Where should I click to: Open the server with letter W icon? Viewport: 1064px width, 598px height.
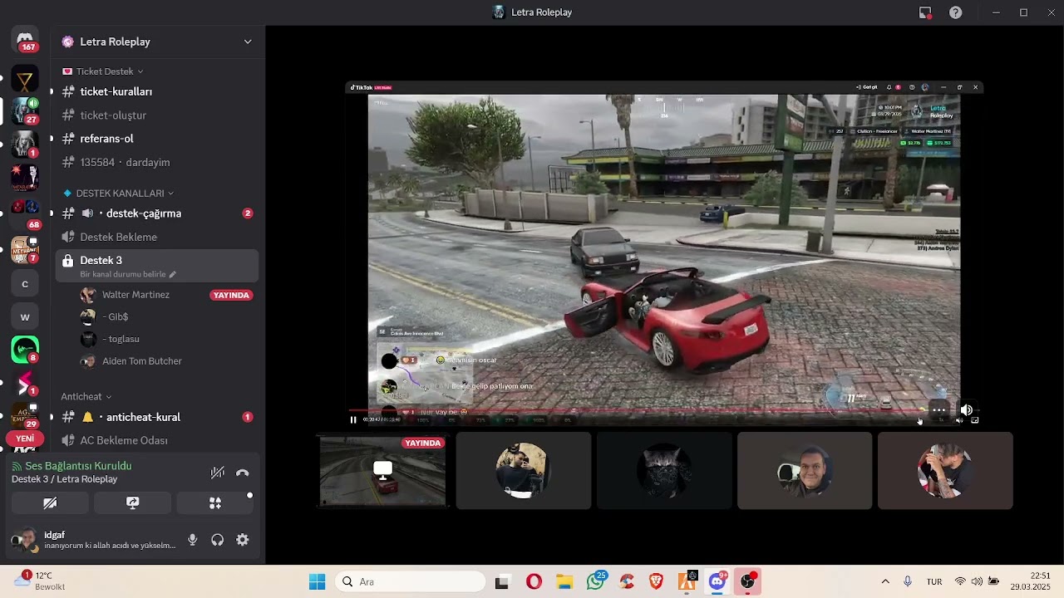point(25,317)
